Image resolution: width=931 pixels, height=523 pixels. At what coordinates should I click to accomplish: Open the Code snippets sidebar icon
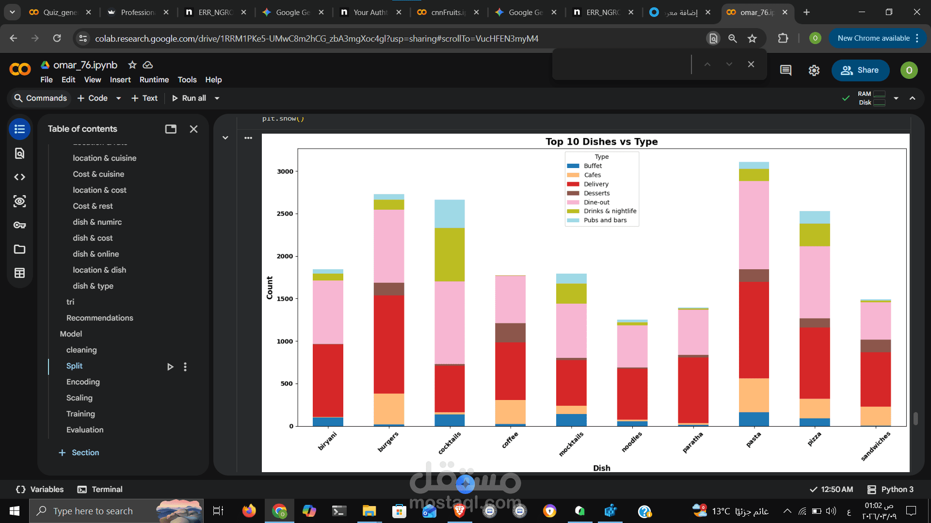pyautogui.click(x=19, y=177)
